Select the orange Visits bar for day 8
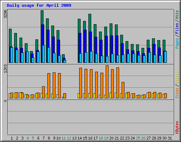 click(x=49, y=86)
